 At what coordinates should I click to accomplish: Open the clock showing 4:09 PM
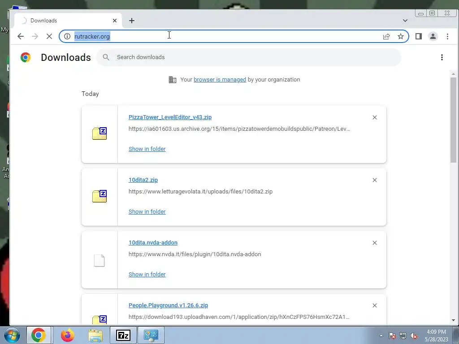(437, 335)
